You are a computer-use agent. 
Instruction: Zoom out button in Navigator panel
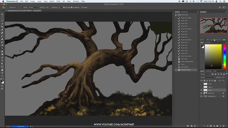[x=208, y=40]
